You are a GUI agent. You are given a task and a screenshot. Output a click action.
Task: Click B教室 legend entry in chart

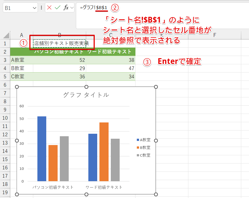[x=143, y=148]
